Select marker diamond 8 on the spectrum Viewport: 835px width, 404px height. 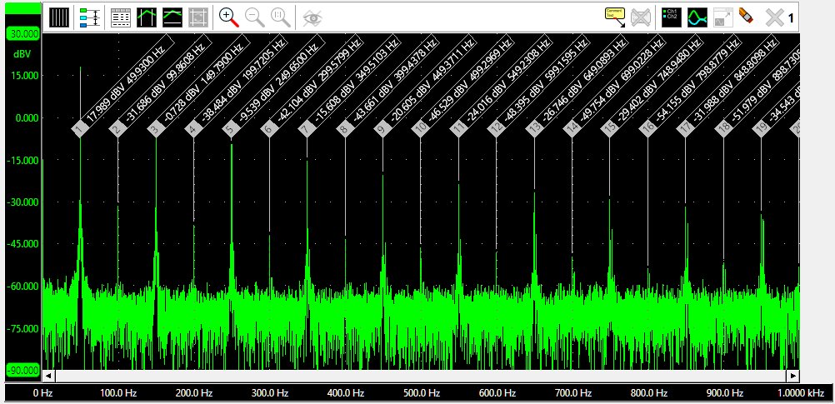coord(344,129)
